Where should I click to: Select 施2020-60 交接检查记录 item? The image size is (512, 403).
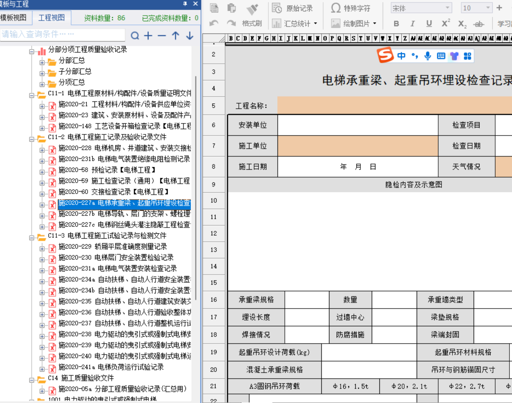tap(114, 192)
